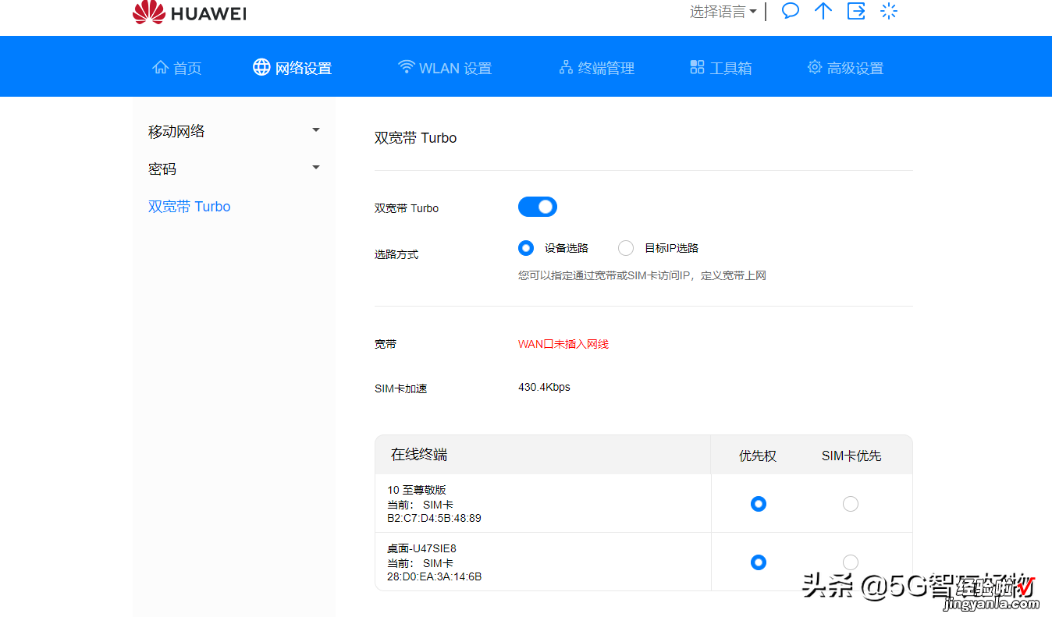Click the device name 10 至尊敬版
The image size is (1052, 617).
coord(417,490)
